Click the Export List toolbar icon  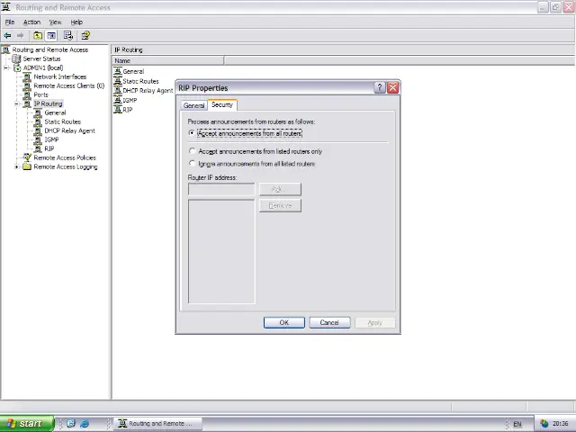[68, 36]
